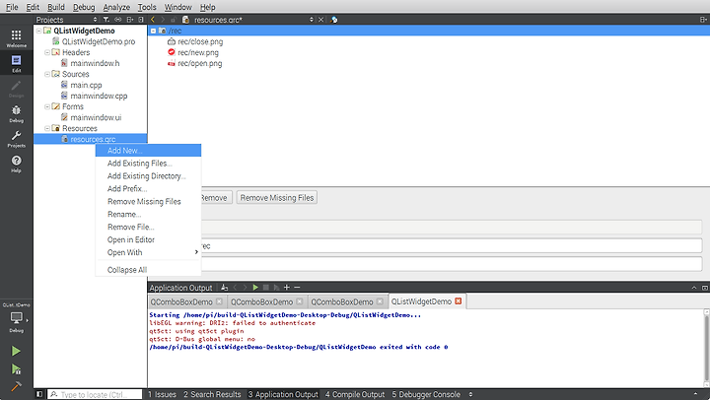Select main.cpp file
710x400 pixels.
pos(86,85)
